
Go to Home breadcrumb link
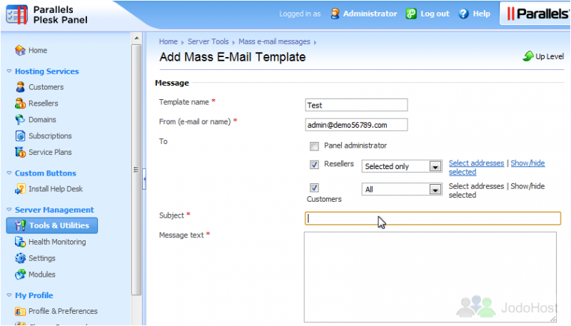(168, 41)
